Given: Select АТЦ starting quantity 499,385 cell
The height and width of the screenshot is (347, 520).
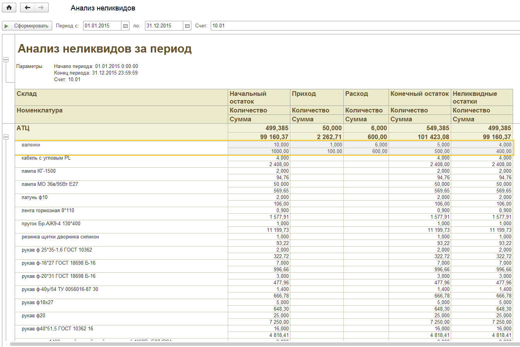Looking at the screenshot, I should 259,128.
